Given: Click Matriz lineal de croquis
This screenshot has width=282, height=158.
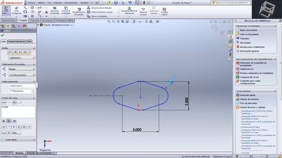Looking at the screenshot, I should pyautogui.click(x=100, y=12).
